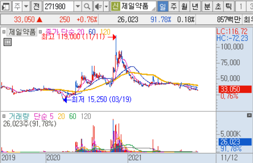Click the blue 26,023 volume tag on axis
Screen dimensions: 253x163
click(x=235, y=142)
